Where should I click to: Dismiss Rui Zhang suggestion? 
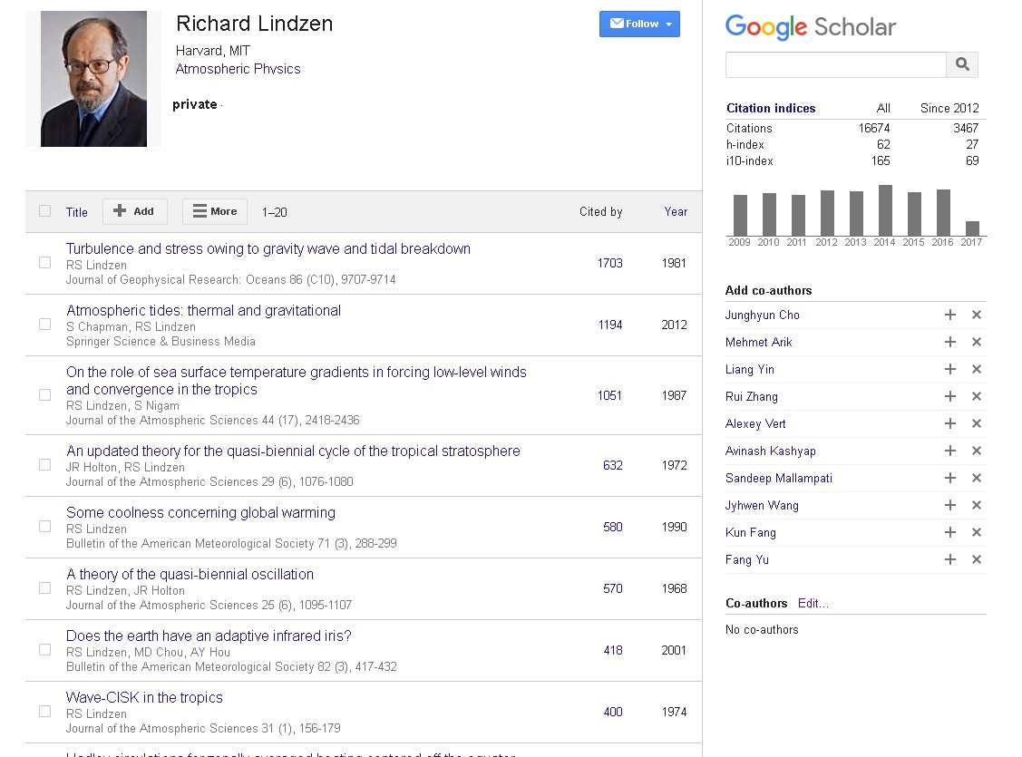[x=977, y=396]
